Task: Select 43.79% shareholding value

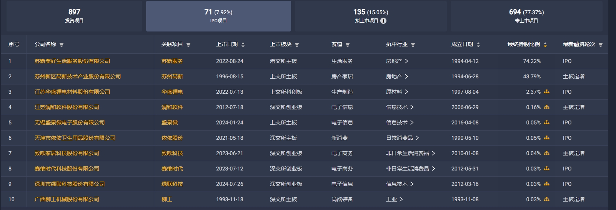Action: 532,76
